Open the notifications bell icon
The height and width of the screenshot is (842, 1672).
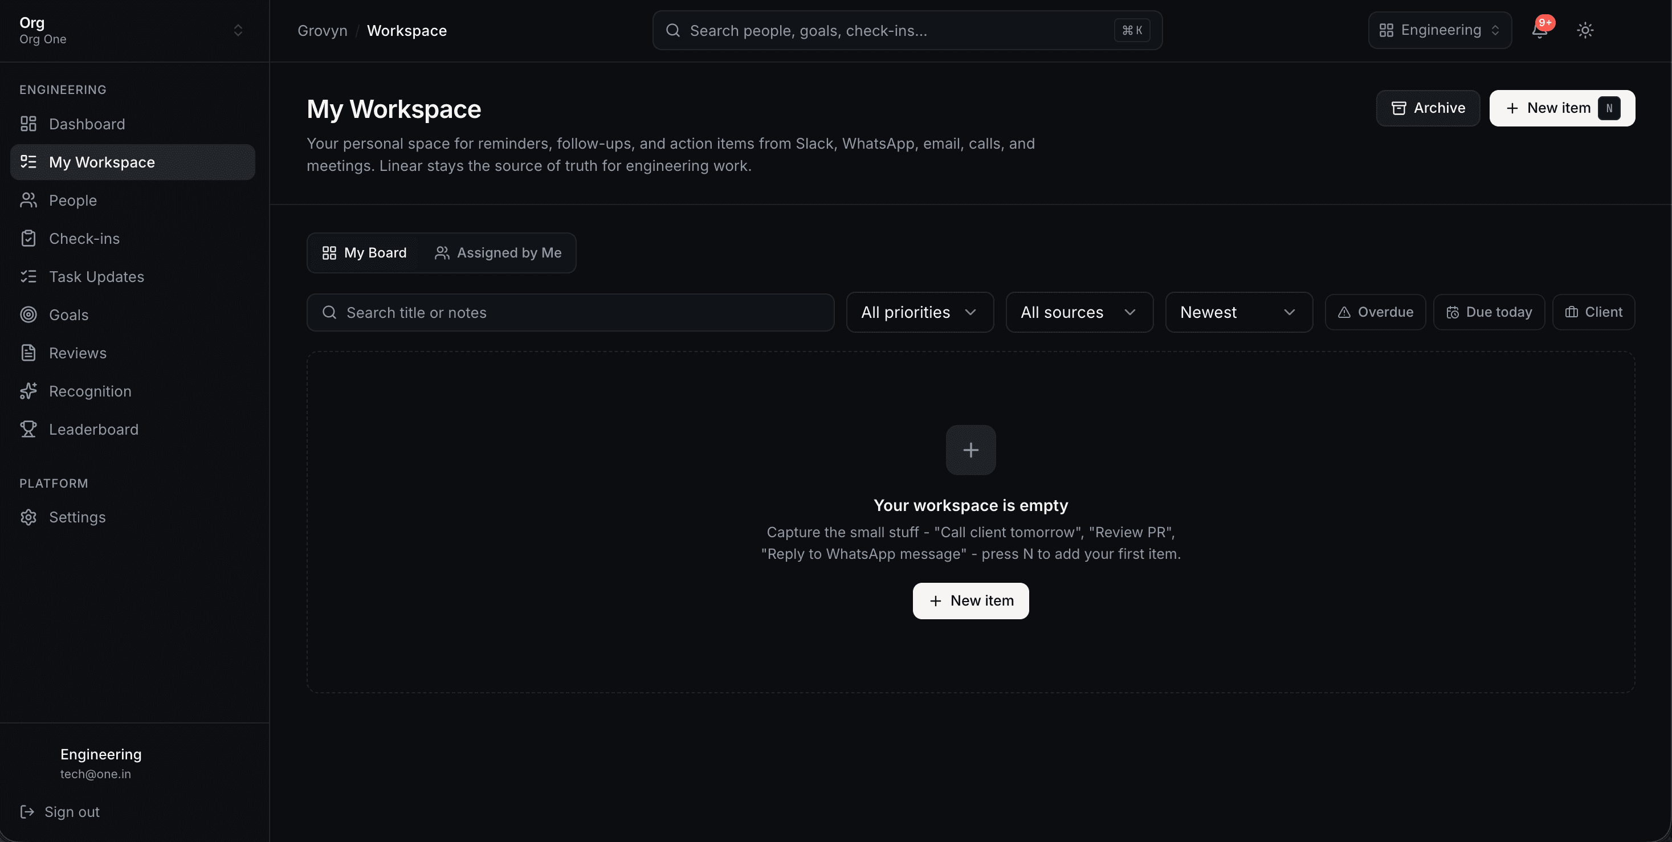[1540, 31]
